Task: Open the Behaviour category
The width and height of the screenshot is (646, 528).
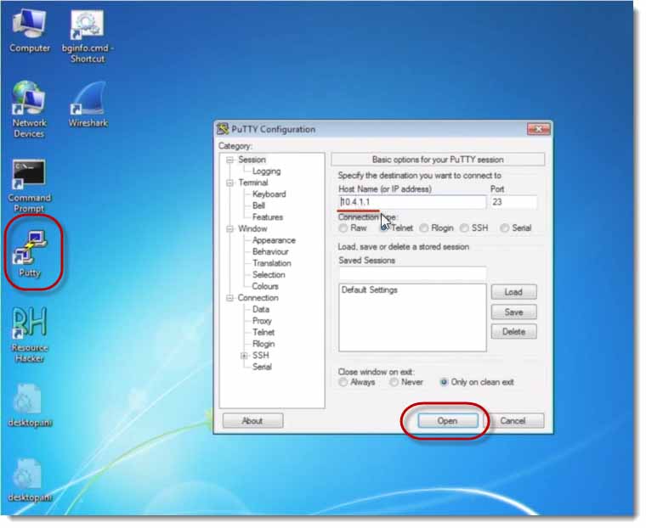Action: (270, 252)
